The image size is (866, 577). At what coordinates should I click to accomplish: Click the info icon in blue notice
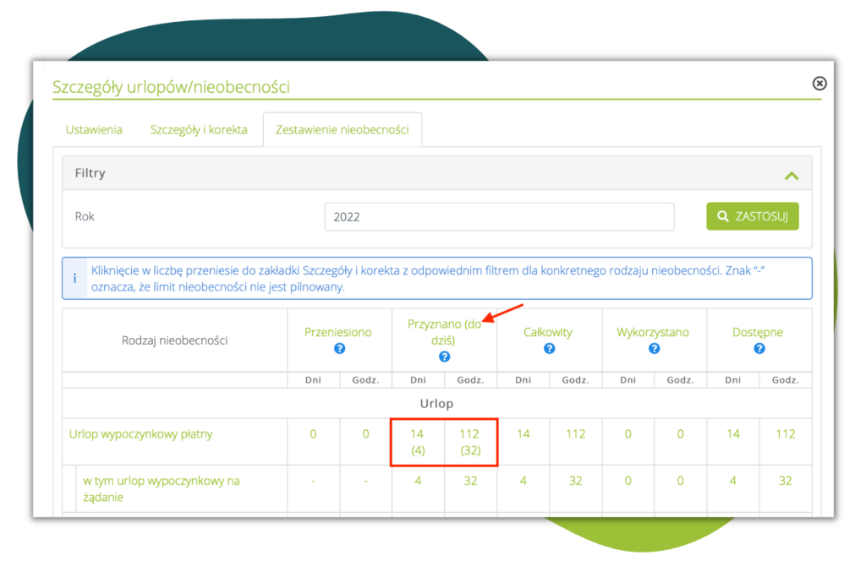[x=74, y=279]
